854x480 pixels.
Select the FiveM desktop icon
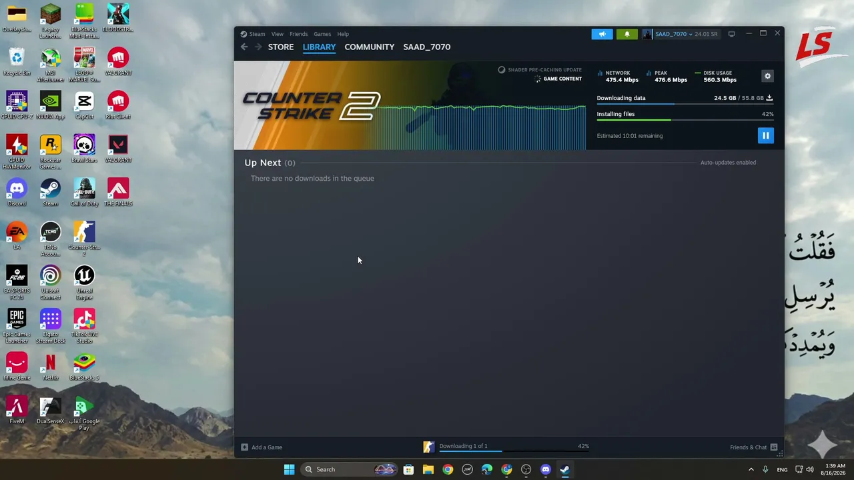click(17, 411)
